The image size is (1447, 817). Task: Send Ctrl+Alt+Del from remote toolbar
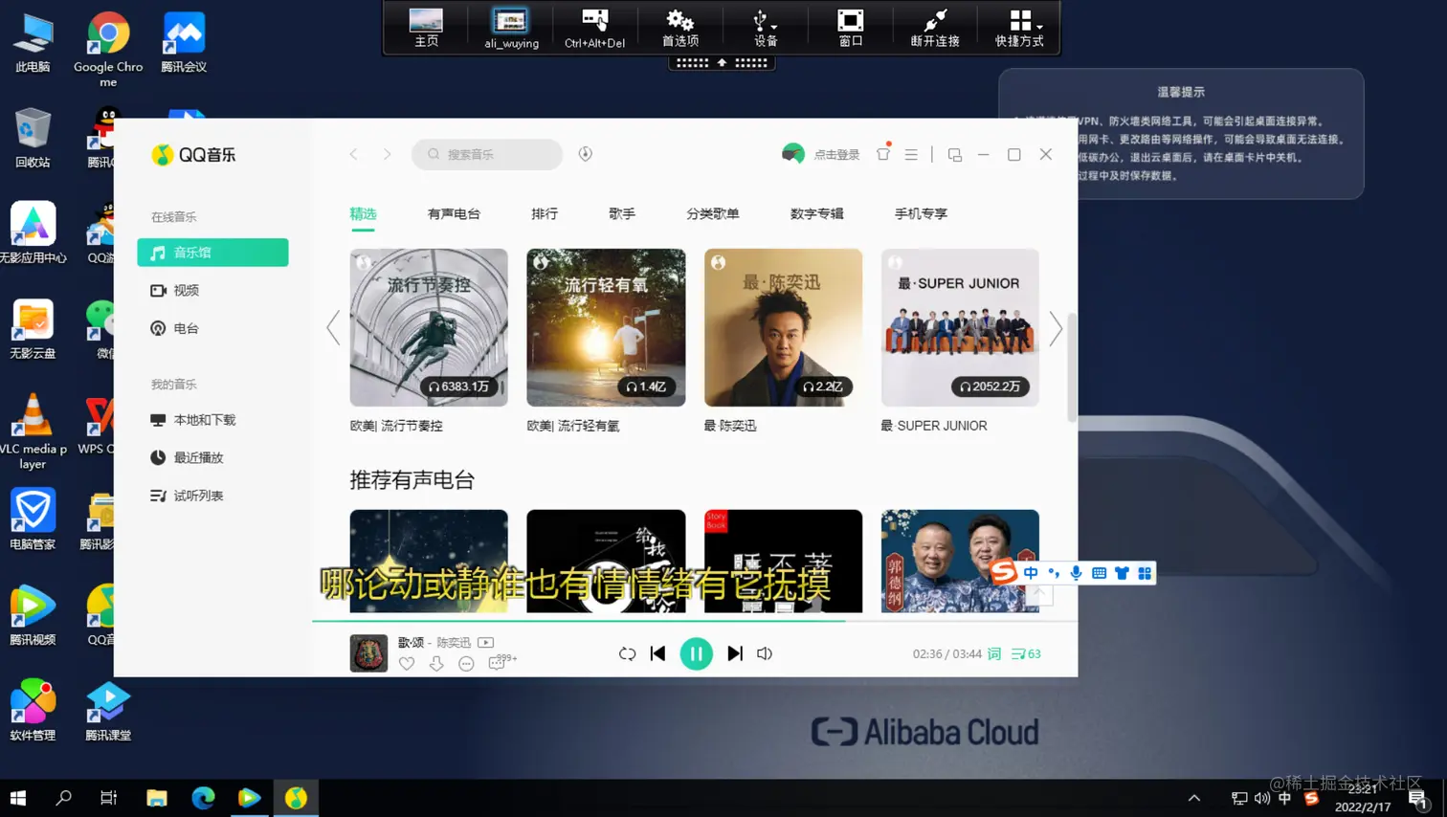[594, 28]
